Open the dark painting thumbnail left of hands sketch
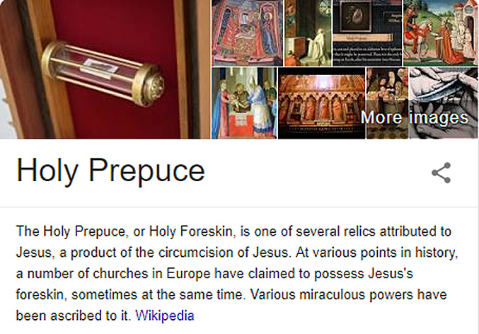 387,103
